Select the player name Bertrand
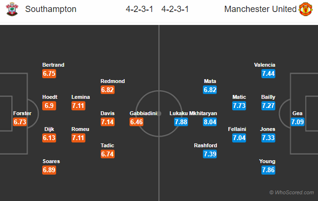 click(53, 65)
